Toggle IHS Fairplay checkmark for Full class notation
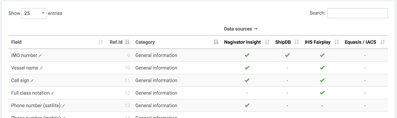The height and width of the screenshot is (118, 397). (322, 93)
